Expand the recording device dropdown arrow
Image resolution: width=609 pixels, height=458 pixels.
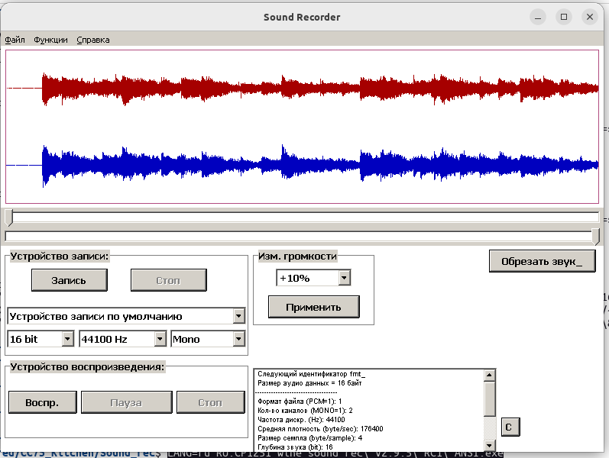239,316
